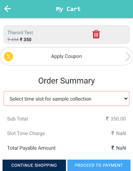
Task: Click the Apply Coupon label
Action: point(66,56)
